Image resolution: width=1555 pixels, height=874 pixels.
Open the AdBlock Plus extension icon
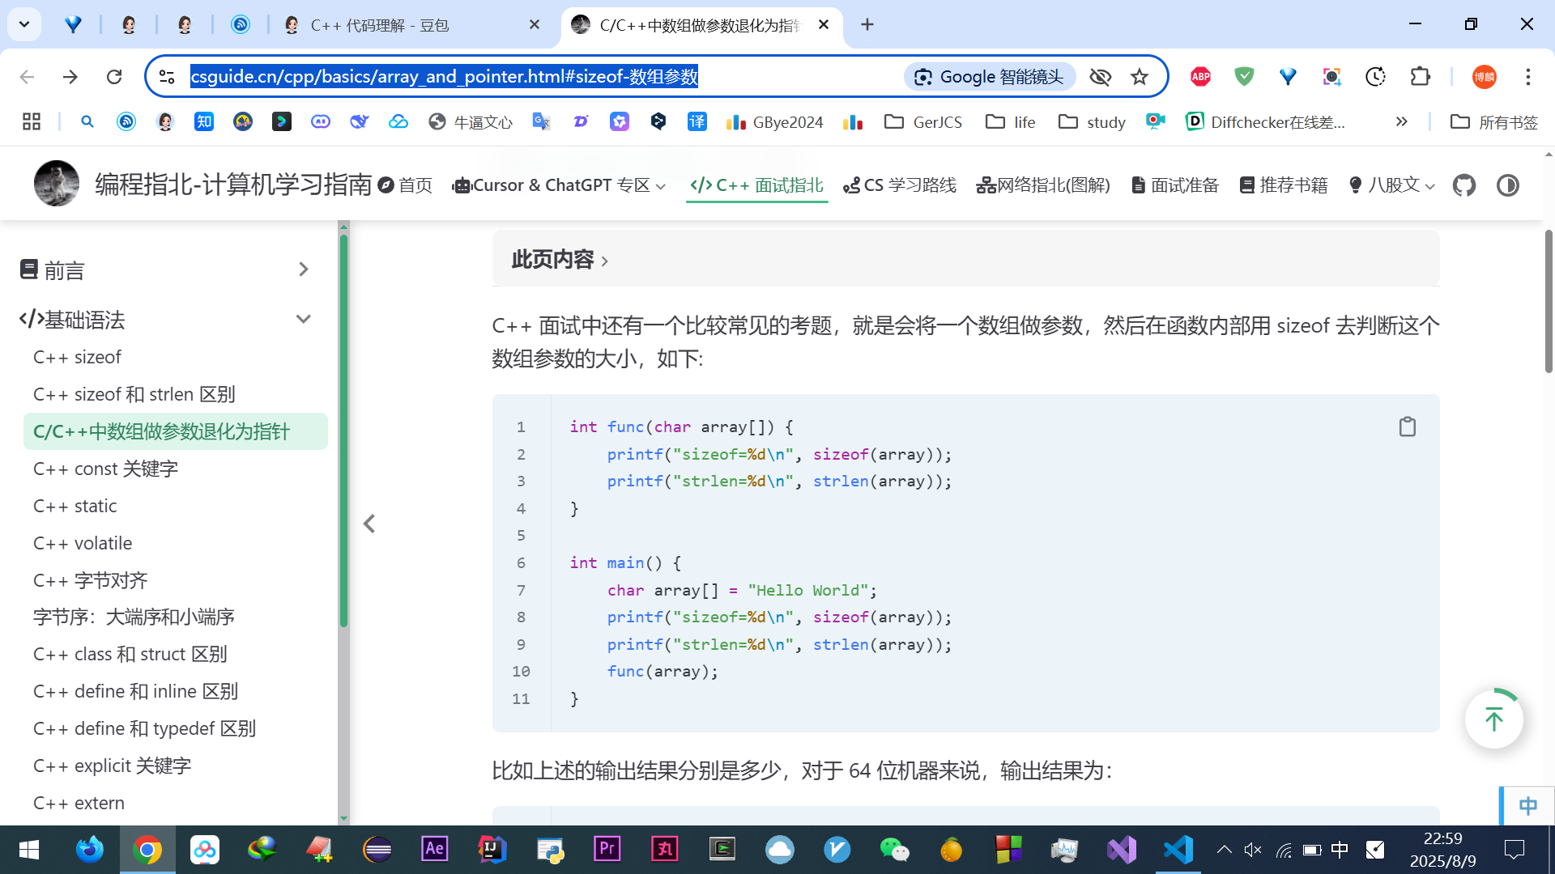[1200, 77]
